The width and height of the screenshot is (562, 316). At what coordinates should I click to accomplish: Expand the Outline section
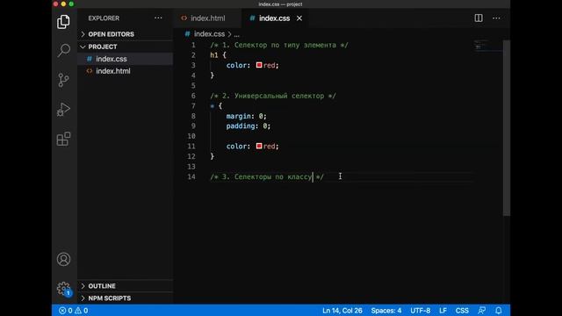125,286
